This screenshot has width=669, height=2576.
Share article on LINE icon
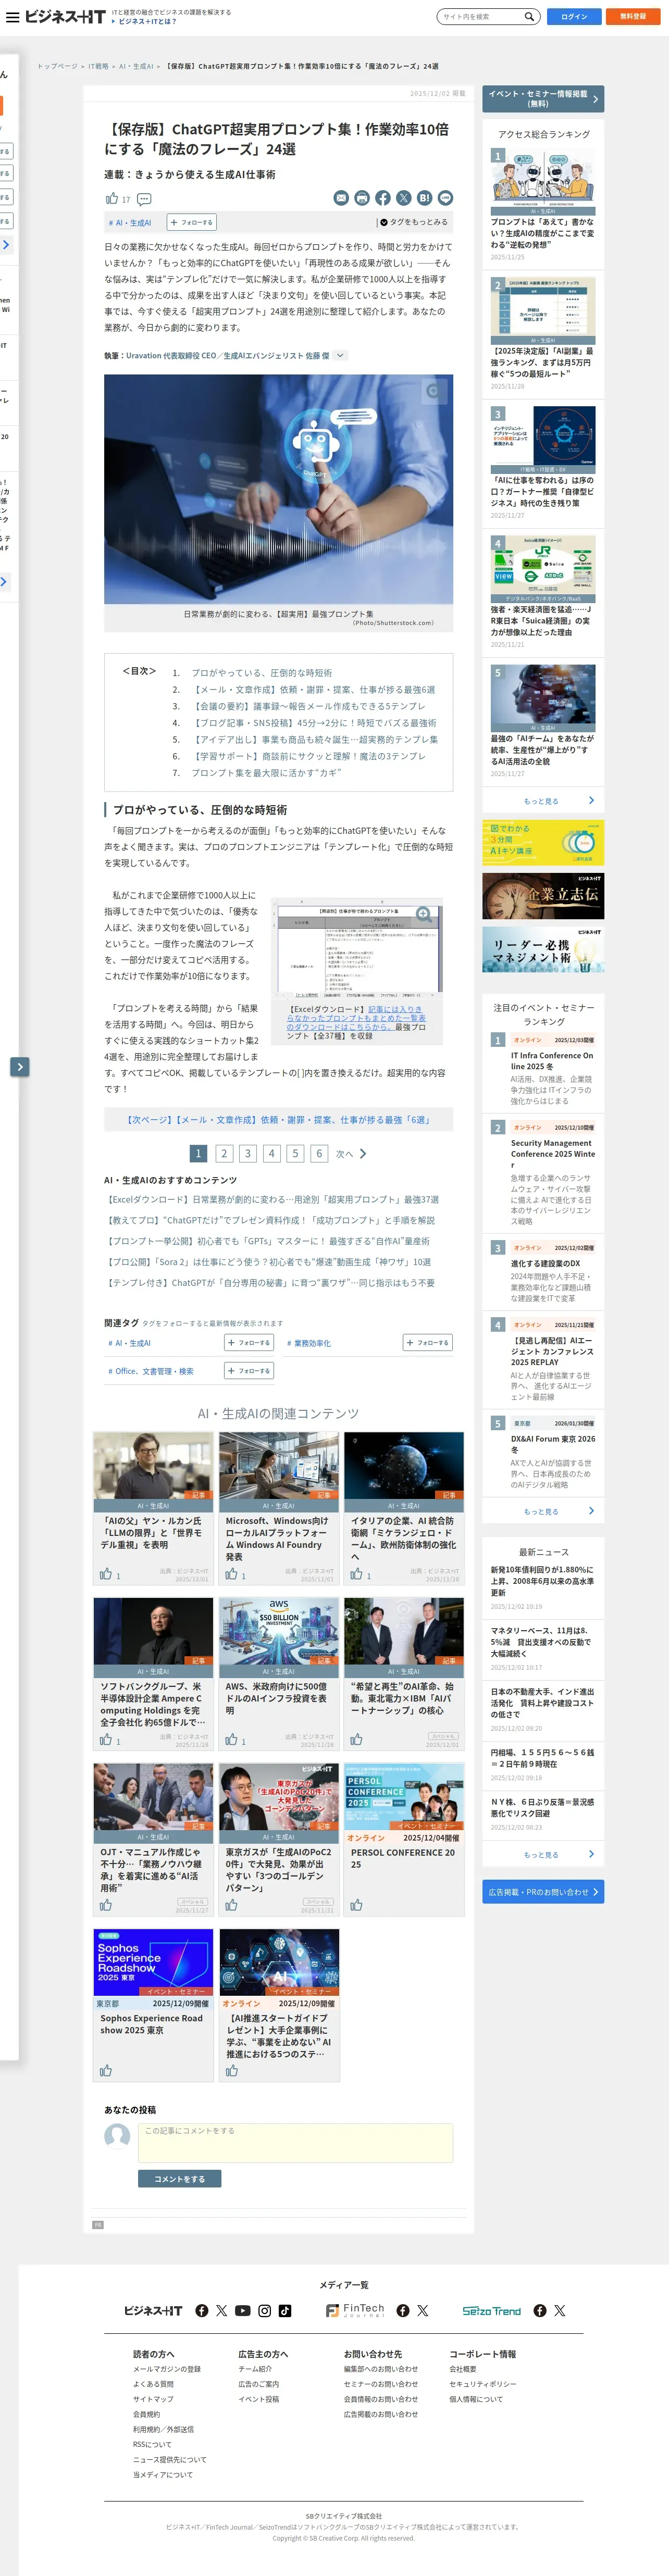point(446,198)
